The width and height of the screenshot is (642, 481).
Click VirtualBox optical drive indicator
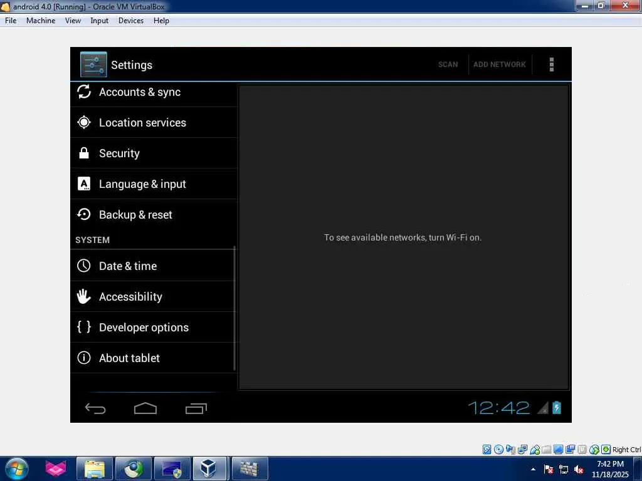(x=498, y=450)
